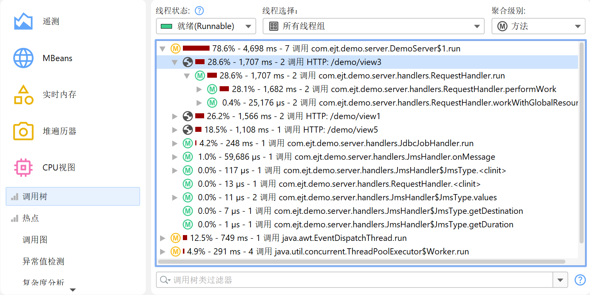
Task: Click the globe icon of HTTP: /demo/view1
Action: pos(188,116)
